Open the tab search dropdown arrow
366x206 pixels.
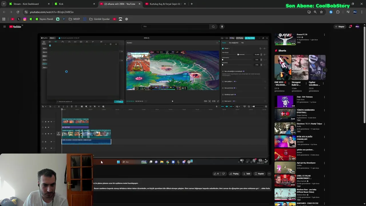3,4
